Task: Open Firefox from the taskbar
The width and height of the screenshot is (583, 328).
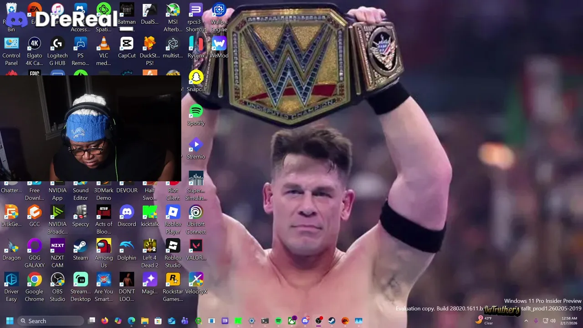Action: coord(105,321)
